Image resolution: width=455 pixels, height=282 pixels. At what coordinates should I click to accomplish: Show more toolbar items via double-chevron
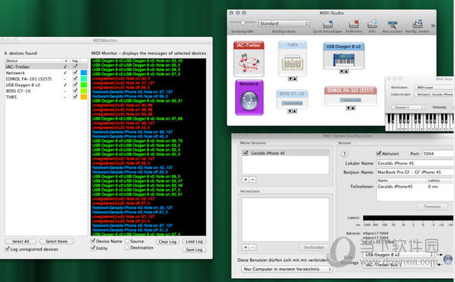click(433, 26)
